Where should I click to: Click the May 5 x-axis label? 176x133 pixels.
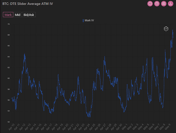point(146,127)
